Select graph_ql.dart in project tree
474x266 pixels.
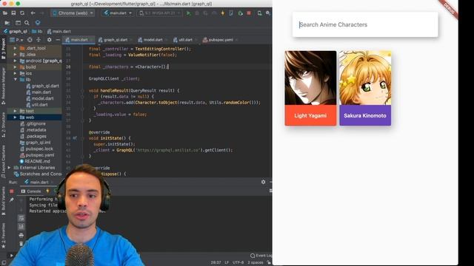tap(43, 86)
